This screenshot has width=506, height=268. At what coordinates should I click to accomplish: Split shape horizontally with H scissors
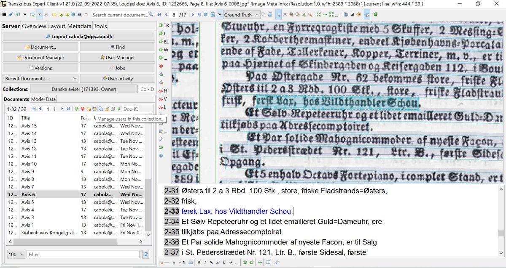(x=163, y=90)
